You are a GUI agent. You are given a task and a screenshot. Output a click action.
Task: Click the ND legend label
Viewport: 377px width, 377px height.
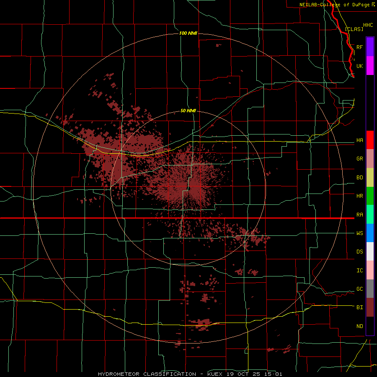pos(359,326)
